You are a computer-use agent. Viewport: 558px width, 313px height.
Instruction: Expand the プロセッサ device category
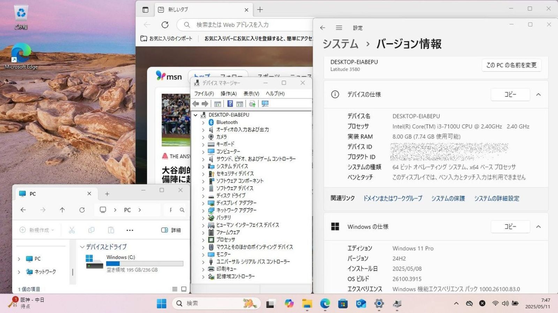click(203, 240)
